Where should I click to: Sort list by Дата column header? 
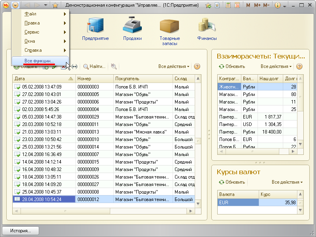tap(39, 79)
